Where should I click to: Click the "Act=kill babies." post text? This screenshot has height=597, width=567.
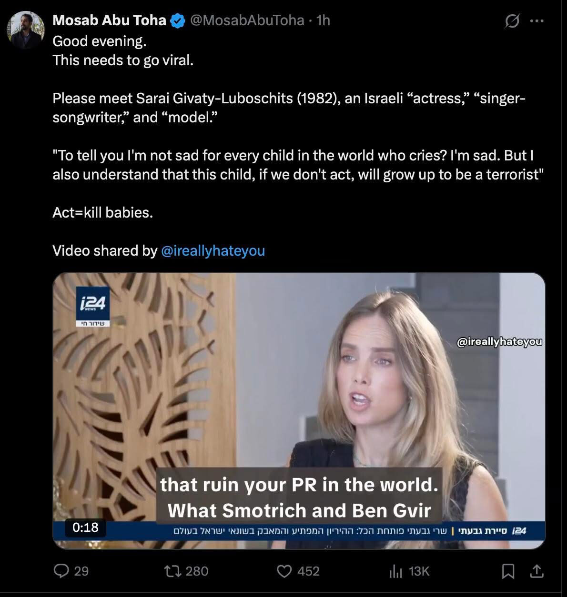coord(103,212)
